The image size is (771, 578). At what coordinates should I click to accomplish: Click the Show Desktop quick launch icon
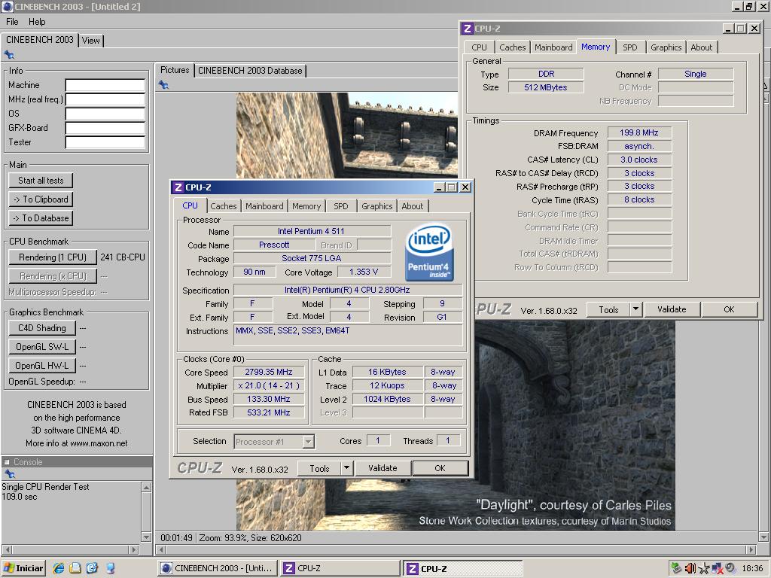pyautogui.click(x=111, y=568)
